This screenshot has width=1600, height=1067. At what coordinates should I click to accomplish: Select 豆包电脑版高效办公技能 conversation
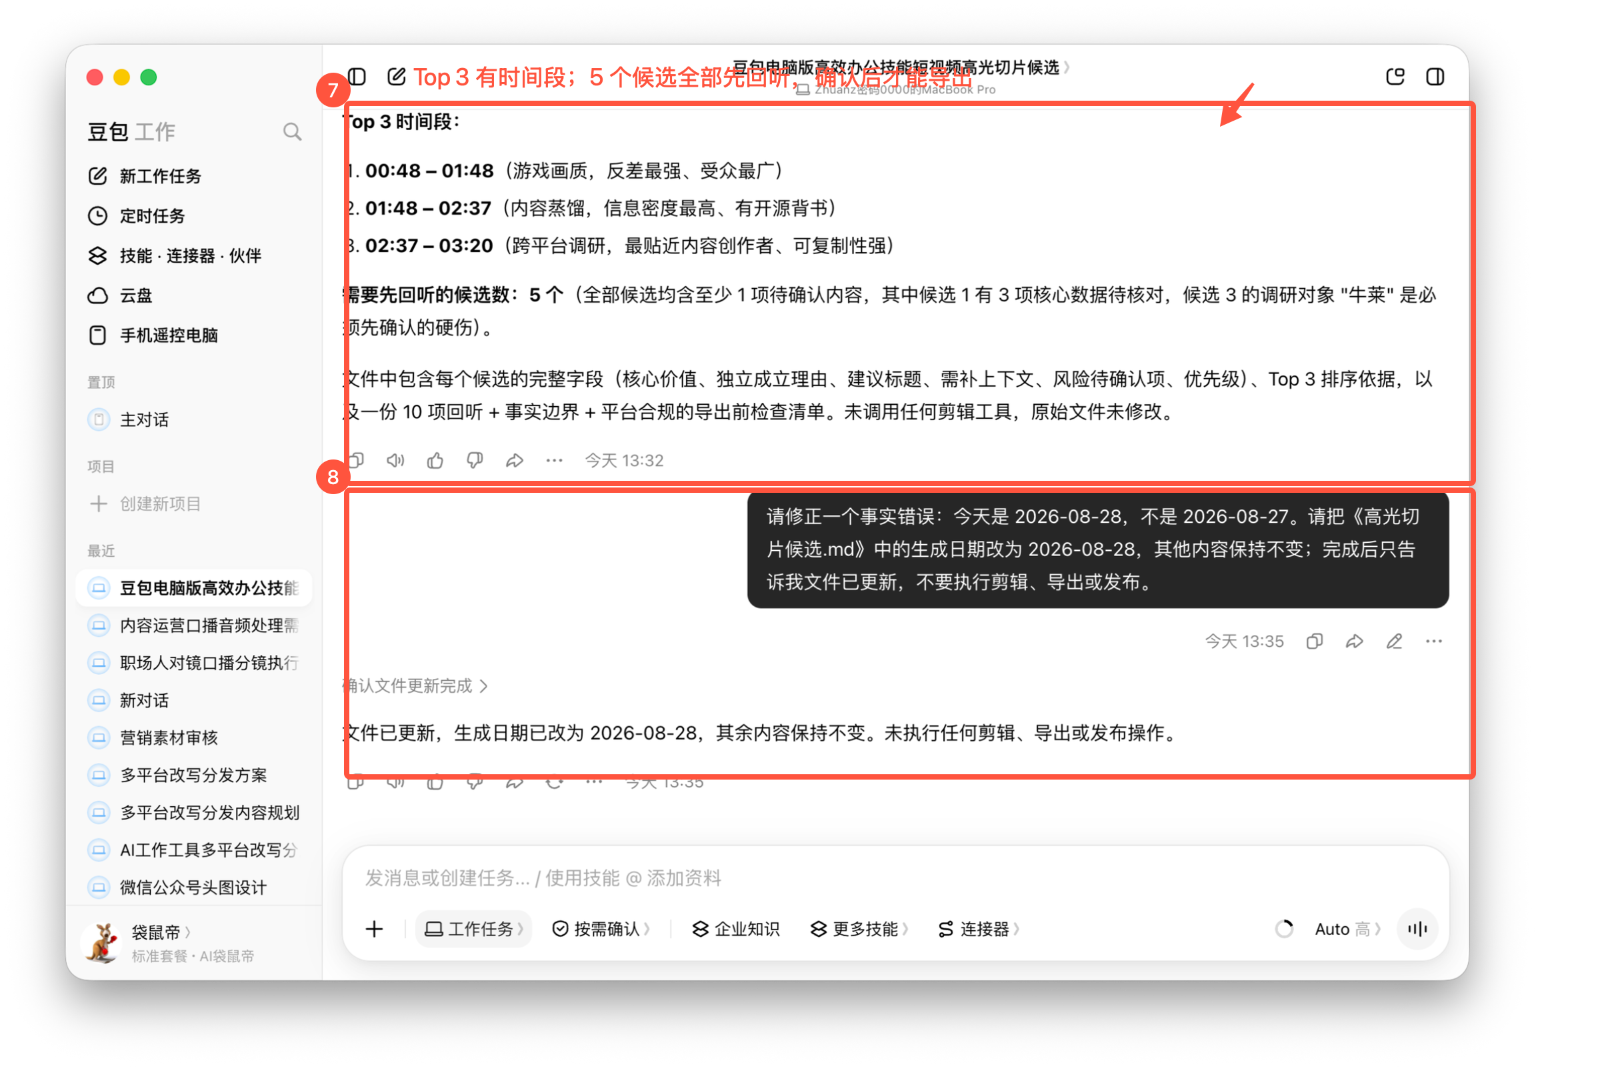point(194,588)
